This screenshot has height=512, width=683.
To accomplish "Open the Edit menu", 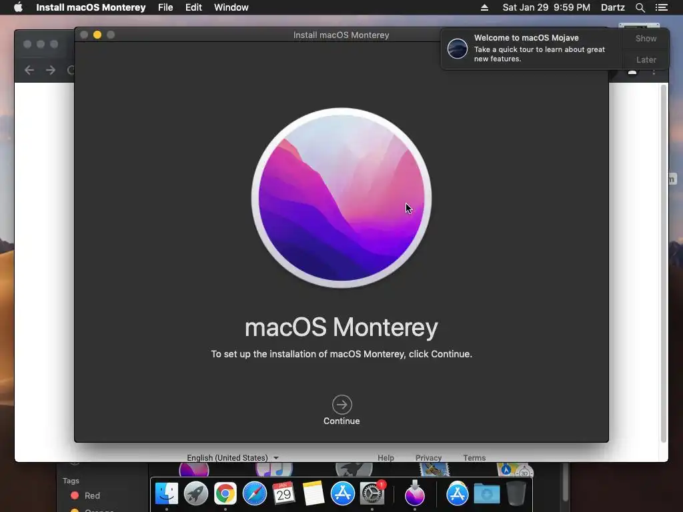I will click(193, 7).
